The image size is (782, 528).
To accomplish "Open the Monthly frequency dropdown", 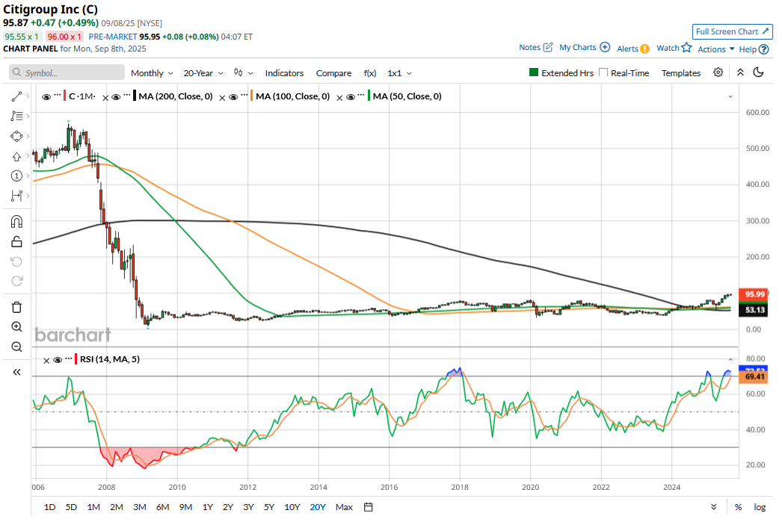I will point(152,72).
